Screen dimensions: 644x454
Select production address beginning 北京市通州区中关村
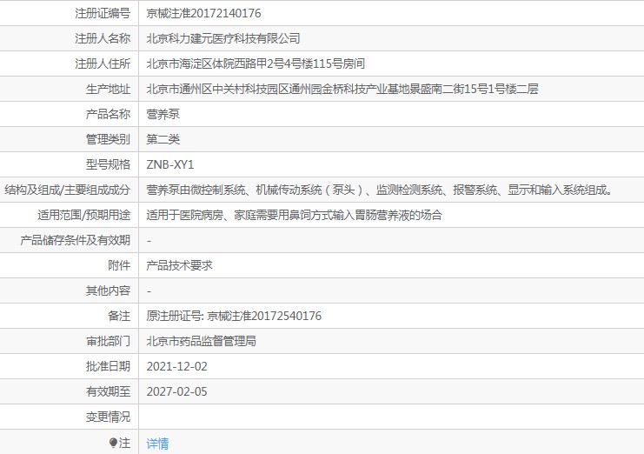point(342,89)
